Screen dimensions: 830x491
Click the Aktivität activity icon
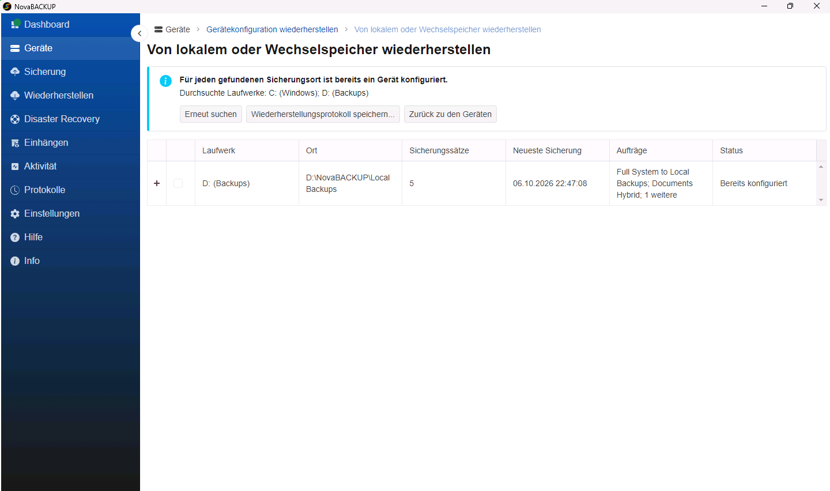coord(15,166)
